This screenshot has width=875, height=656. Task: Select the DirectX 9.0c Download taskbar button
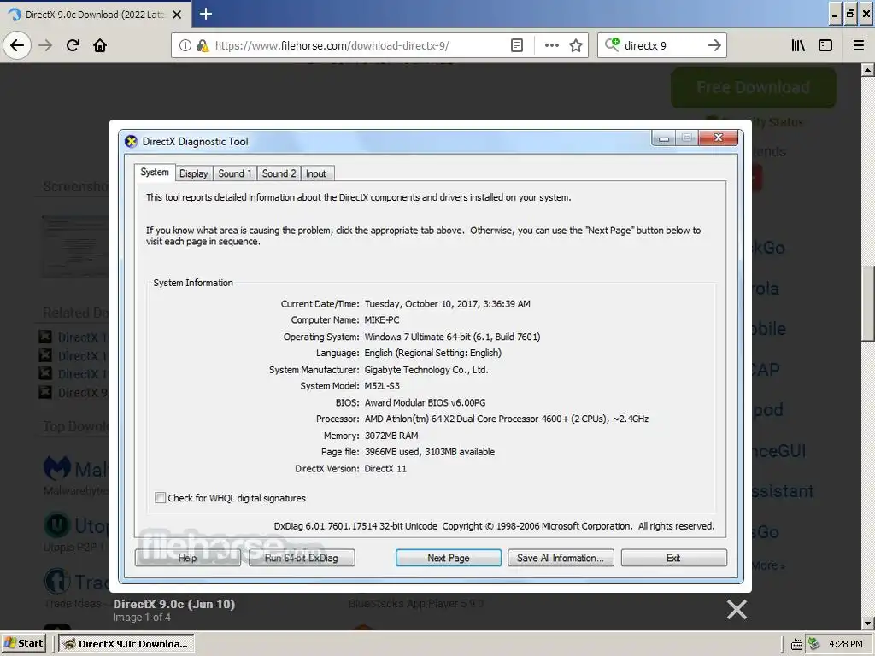pyautogui.click(x=126, y=643)
